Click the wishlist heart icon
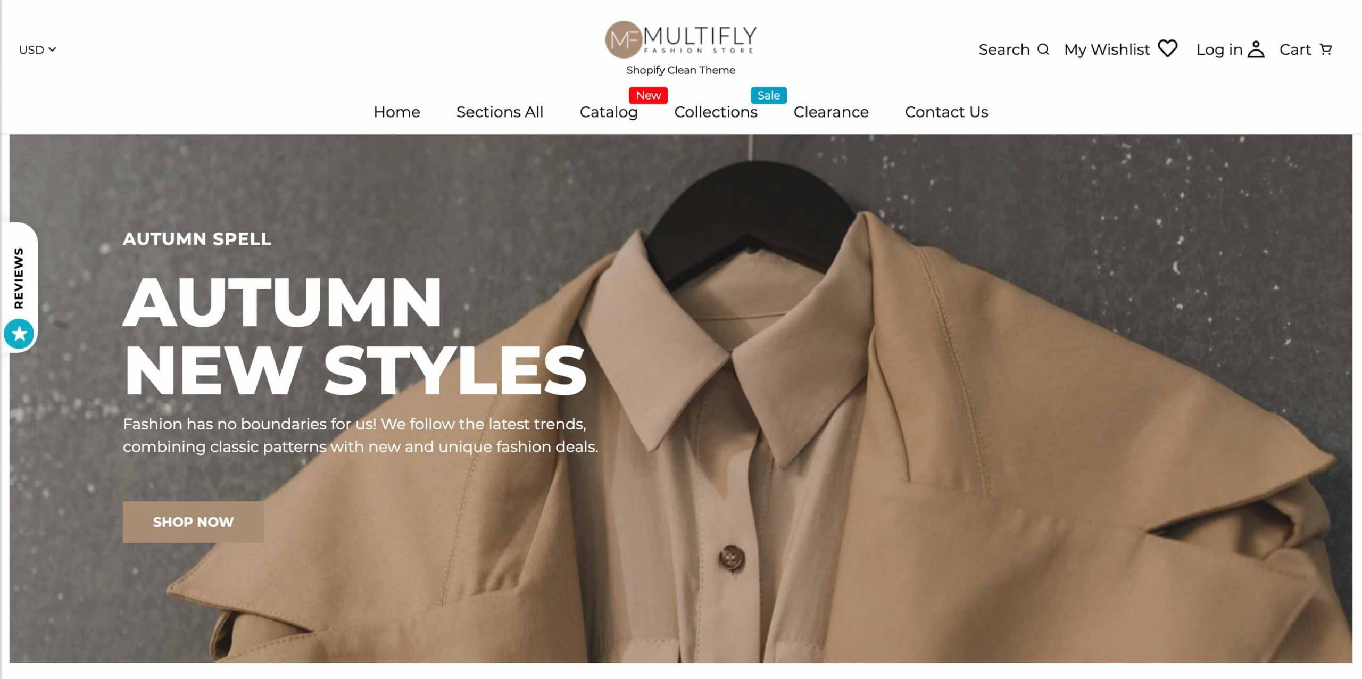This screenshot has width=1362, height=679. point(1168,48)
